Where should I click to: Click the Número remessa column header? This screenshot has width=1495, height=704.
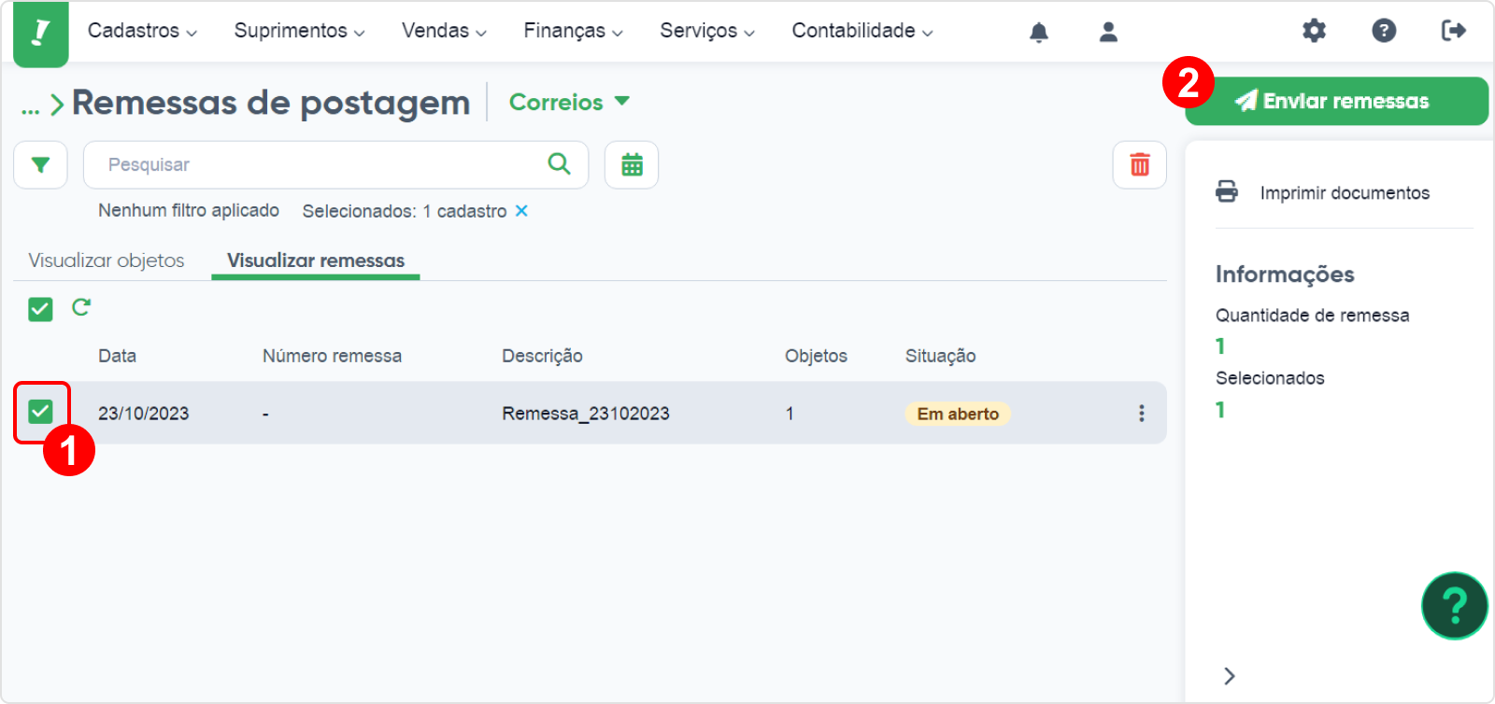[332, 356]
